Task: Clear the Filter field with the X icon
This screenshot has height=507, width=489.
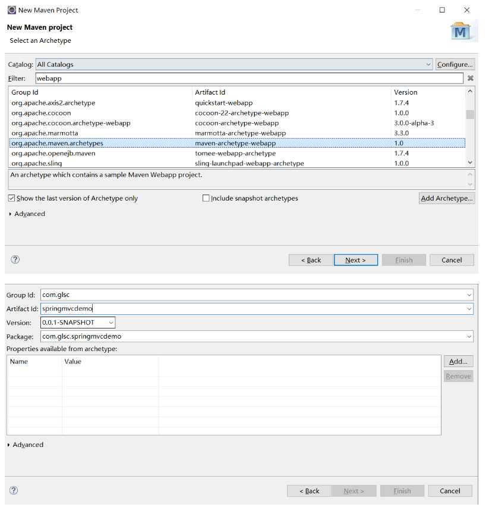Action: [470, 78]
